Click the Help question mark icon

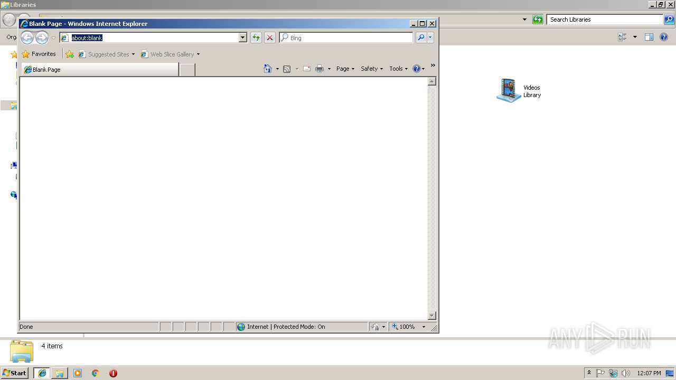pos(416,69)
